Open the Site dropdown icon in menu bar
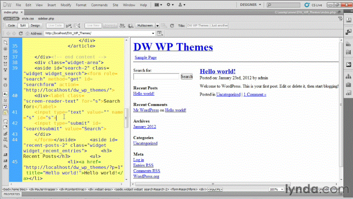This screenshot has width=353, height=199. [182, 5]
